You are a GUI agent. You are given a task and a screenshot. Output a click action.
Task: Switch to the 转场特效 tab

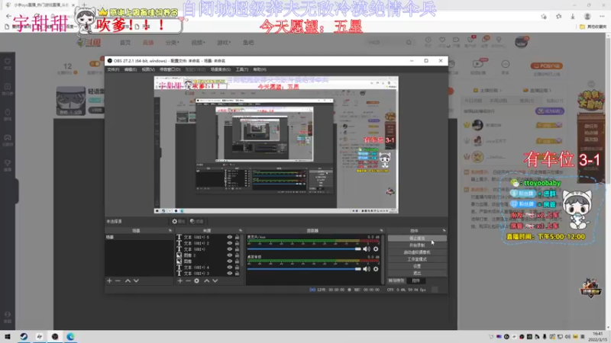click(396, 280)
